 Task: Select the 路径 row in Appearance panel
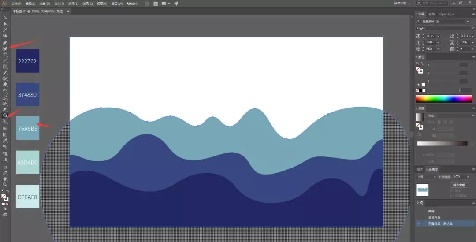click(445, 211)
